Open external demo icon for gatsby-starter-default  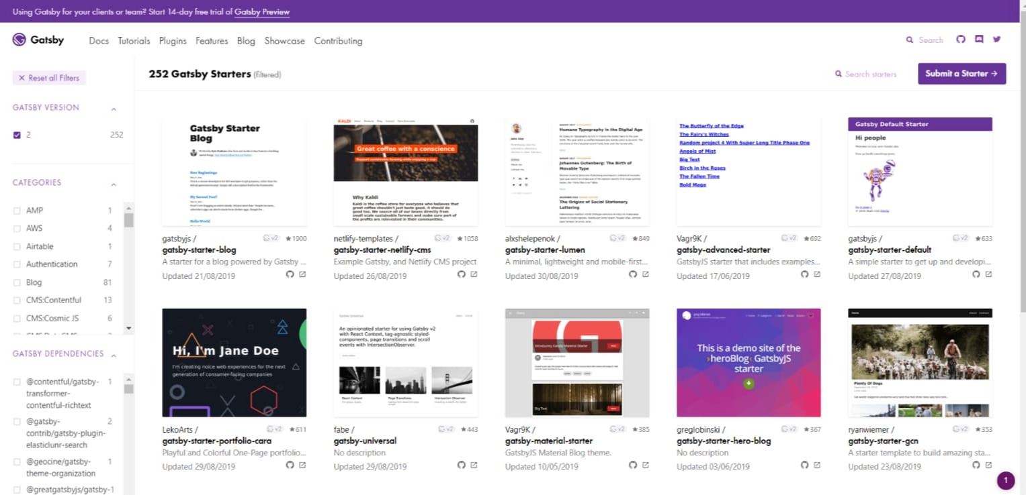click(x=988, y=274)
